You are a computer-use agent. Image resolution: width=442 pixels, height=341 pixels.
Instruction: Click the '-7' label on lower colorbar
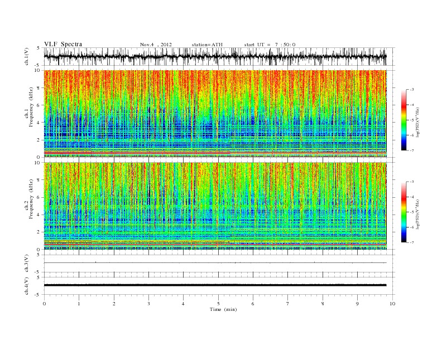click(411, 242)
